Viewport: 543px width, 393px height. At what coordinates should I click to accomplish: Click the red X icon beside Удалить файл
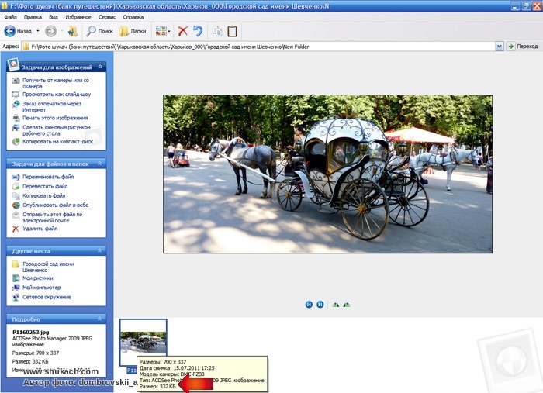pyautogui.click(x=16, y=229)
